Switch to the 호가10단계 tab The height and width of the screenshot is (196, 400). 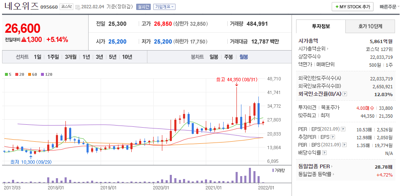[370, 26]
